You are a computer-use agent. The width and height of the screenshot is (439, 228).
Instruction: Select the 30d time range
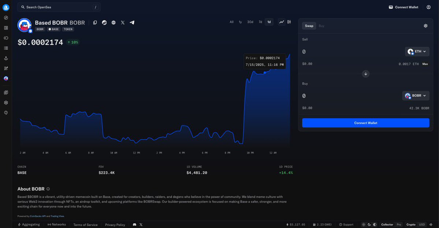pos(250,22)
